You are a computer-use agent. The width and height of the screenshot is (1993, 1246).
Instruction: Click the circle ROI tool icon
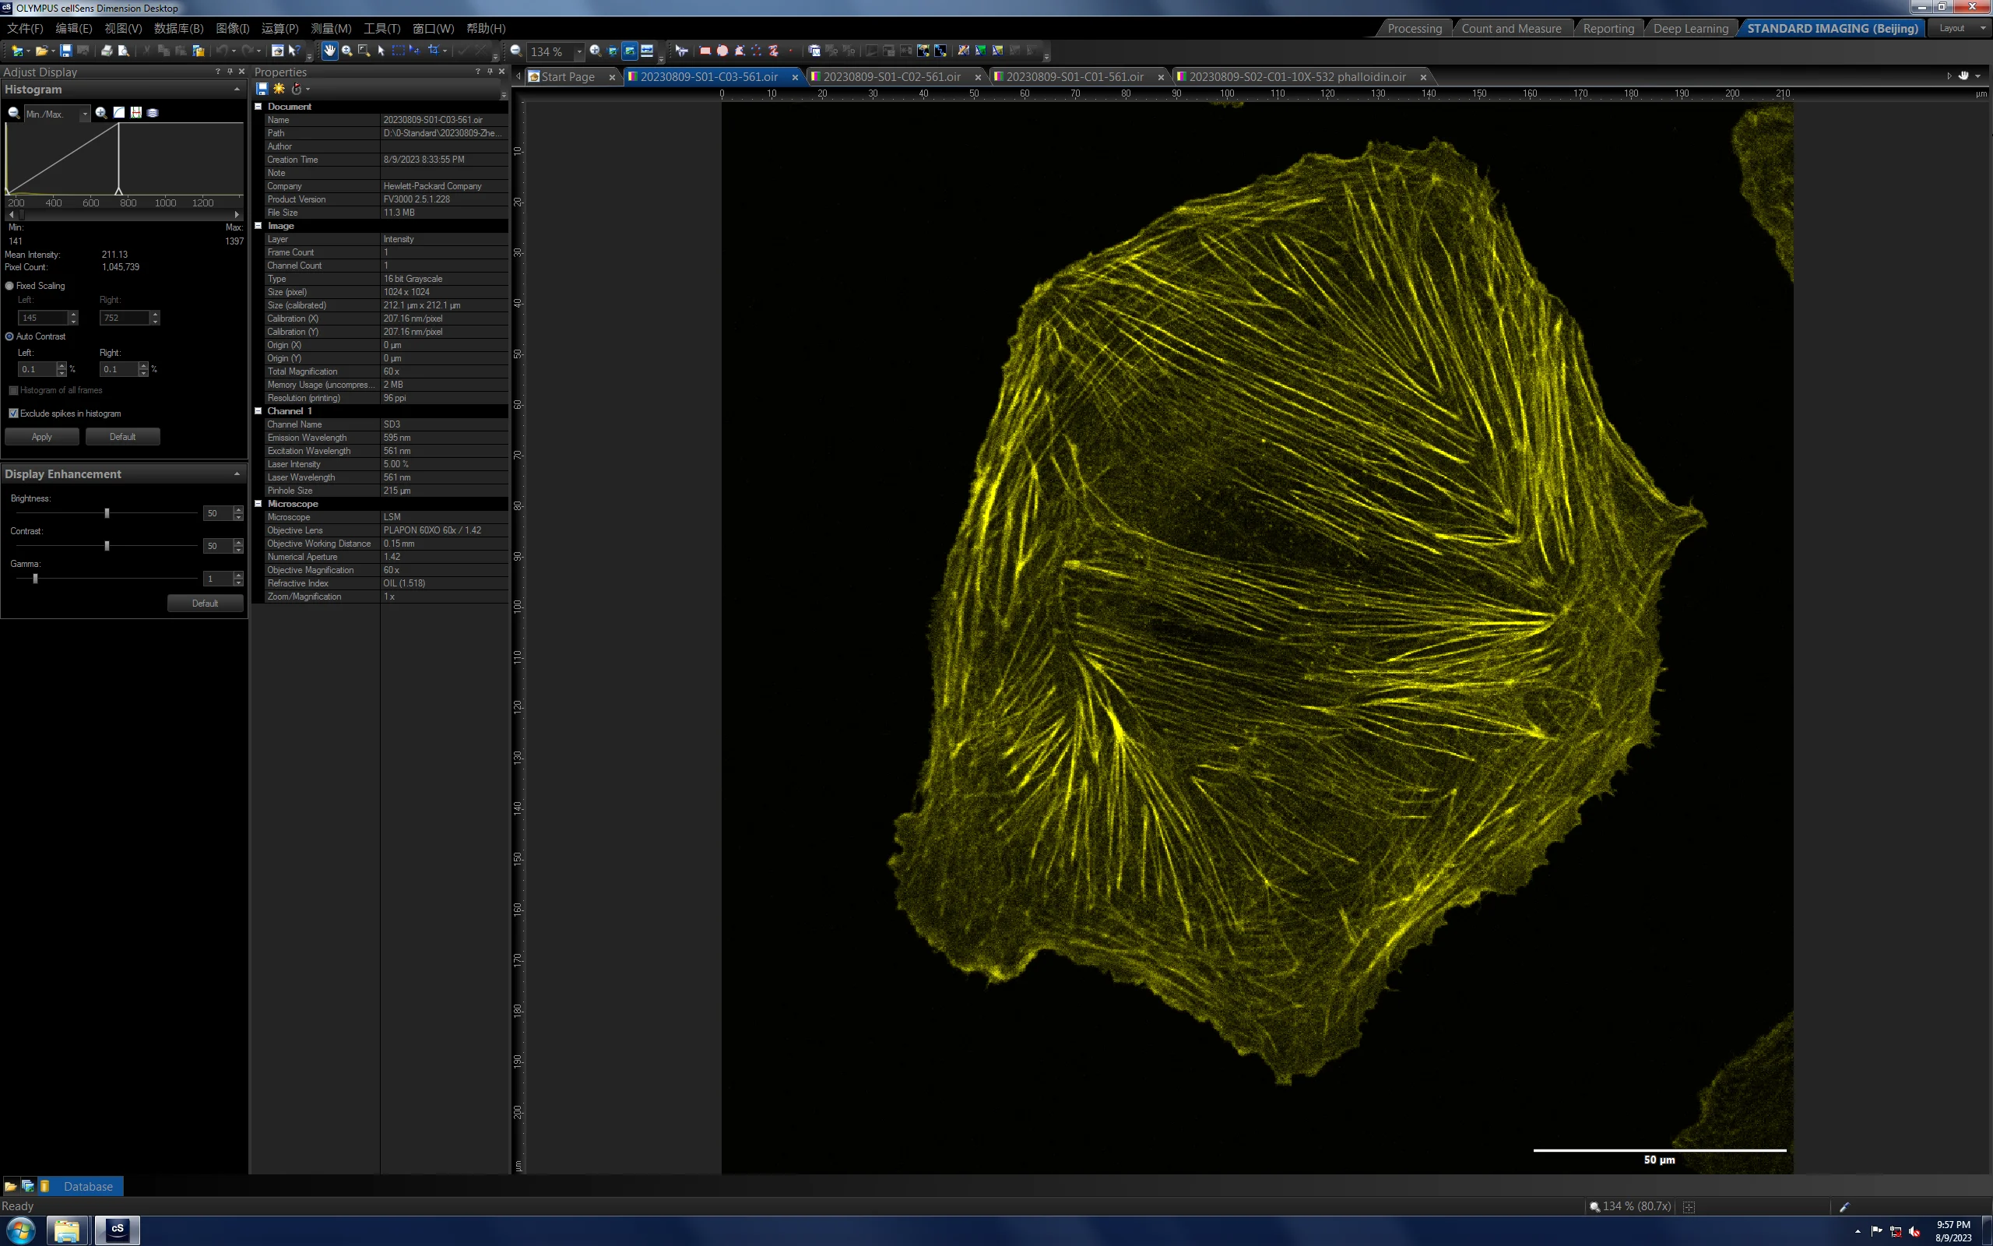point(722,51)
